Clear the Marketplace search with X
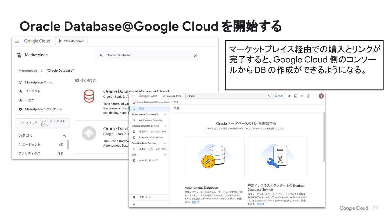The width and height of the screenshot is (387, 218). [x=195, y=55]
